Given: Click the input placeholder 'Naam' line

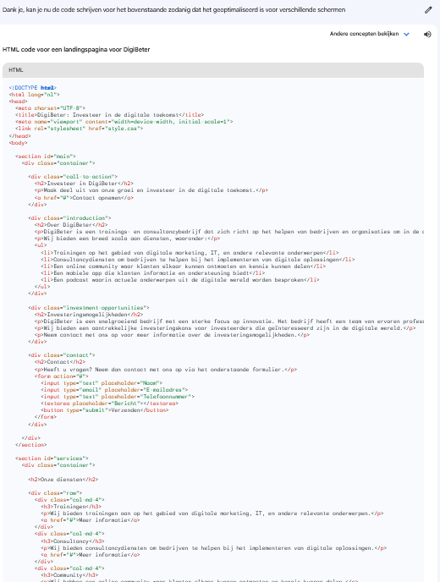Looking at the screenshot, I should click(x=102, y=383).
